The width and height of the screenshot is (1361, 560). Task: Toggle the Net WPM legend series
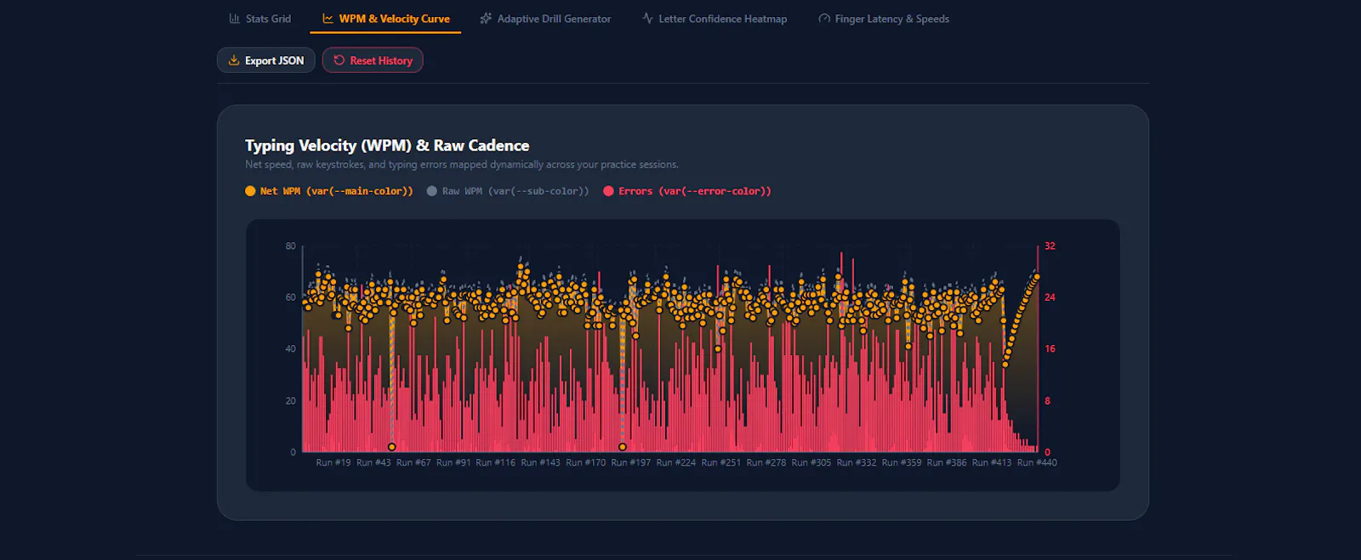coord(329,191)
